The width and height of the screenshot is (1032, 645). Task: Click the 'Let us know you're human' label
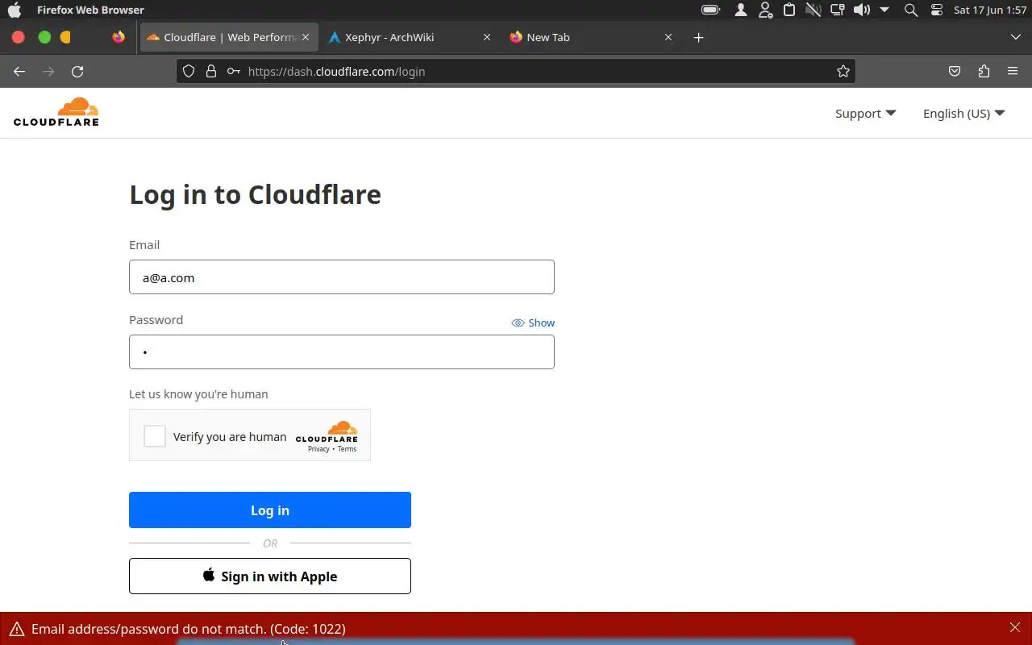click(x=198, y=394)
